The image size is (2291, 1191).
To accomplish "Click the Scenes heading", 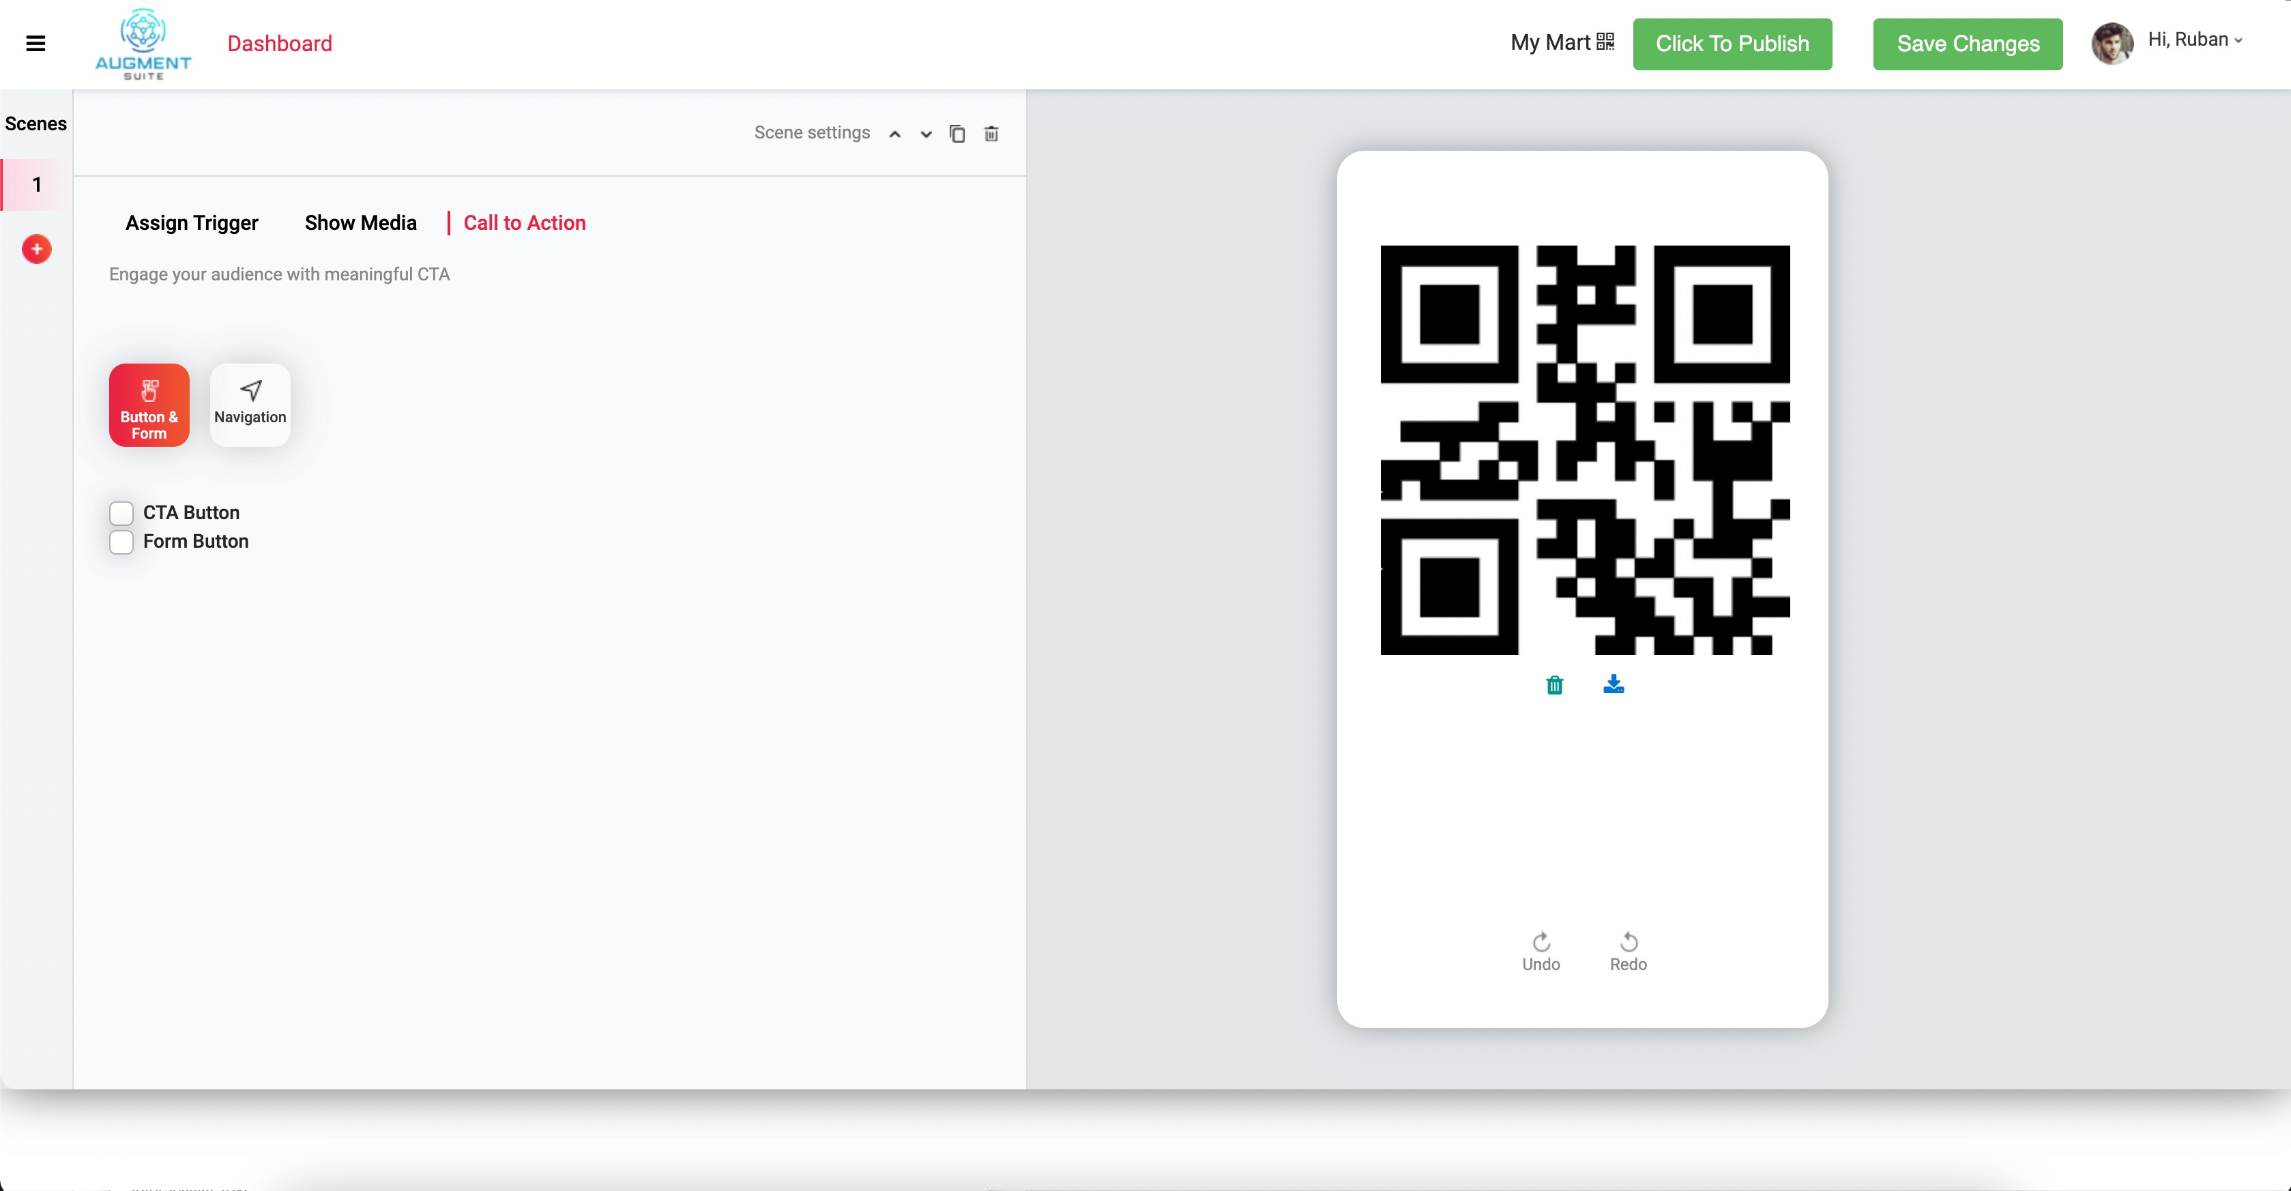I will pyautogui.click(x=35, y=123).
